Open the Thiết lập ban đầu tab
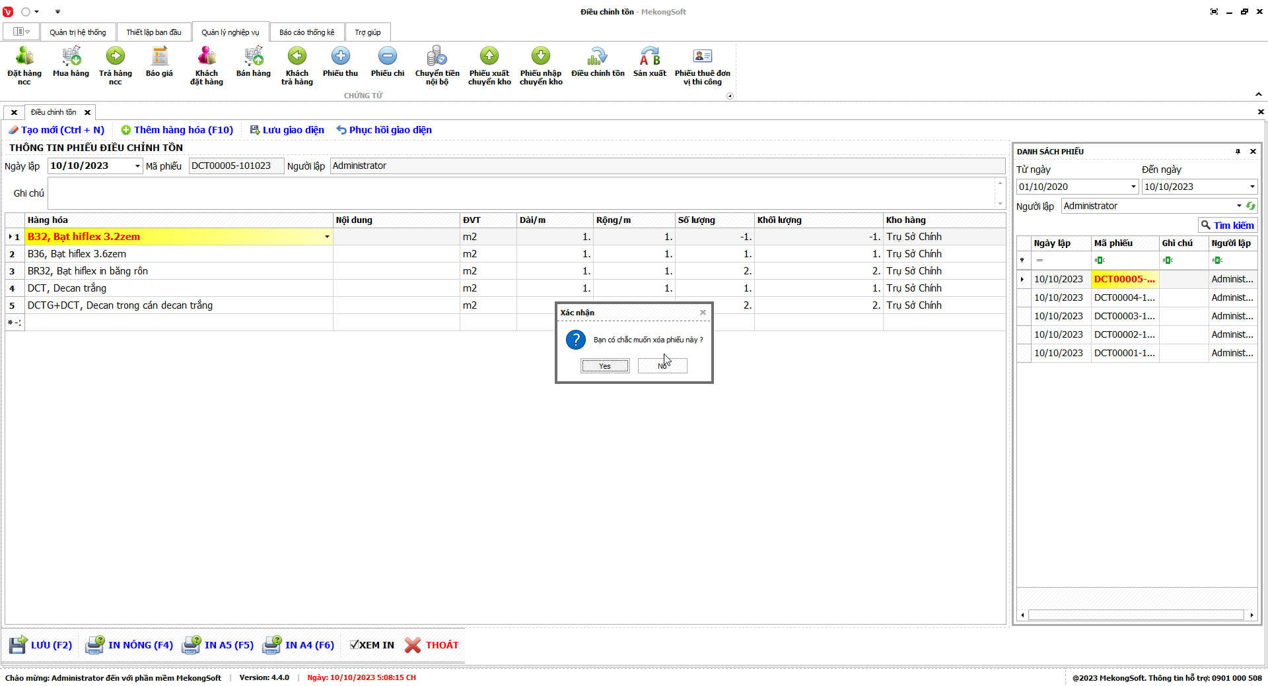The height and width of the screenshot is (686, 1268). point(154,32)
